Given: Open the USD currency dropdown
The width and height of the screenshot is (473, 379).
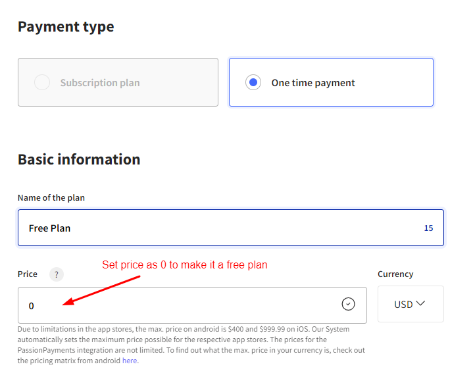Looking at the screenshot, I should click(x=411, y=304).
